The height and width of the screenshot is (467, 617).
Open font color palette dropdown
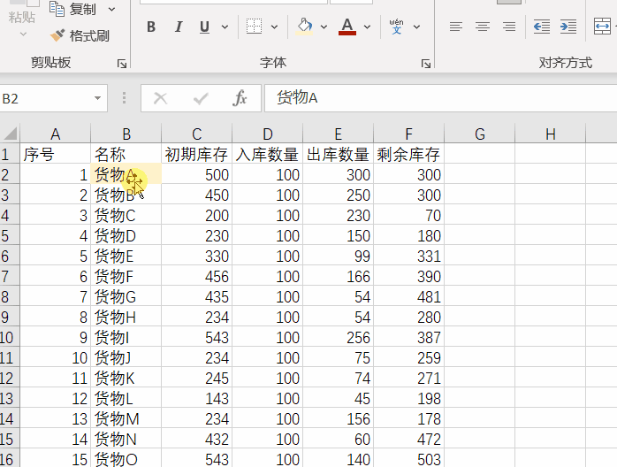367,27
